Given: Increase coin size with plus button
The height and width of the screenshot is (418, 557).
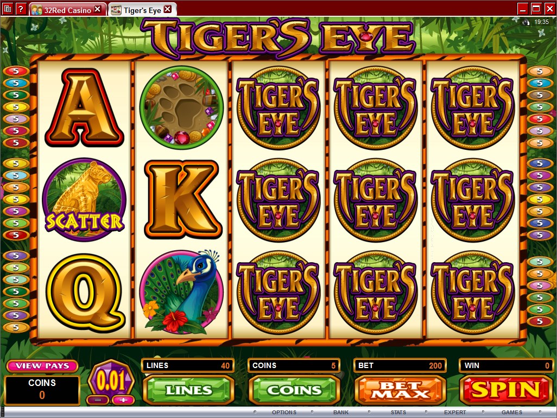Looking at the screenshot, I should click(x=123, y=400).
